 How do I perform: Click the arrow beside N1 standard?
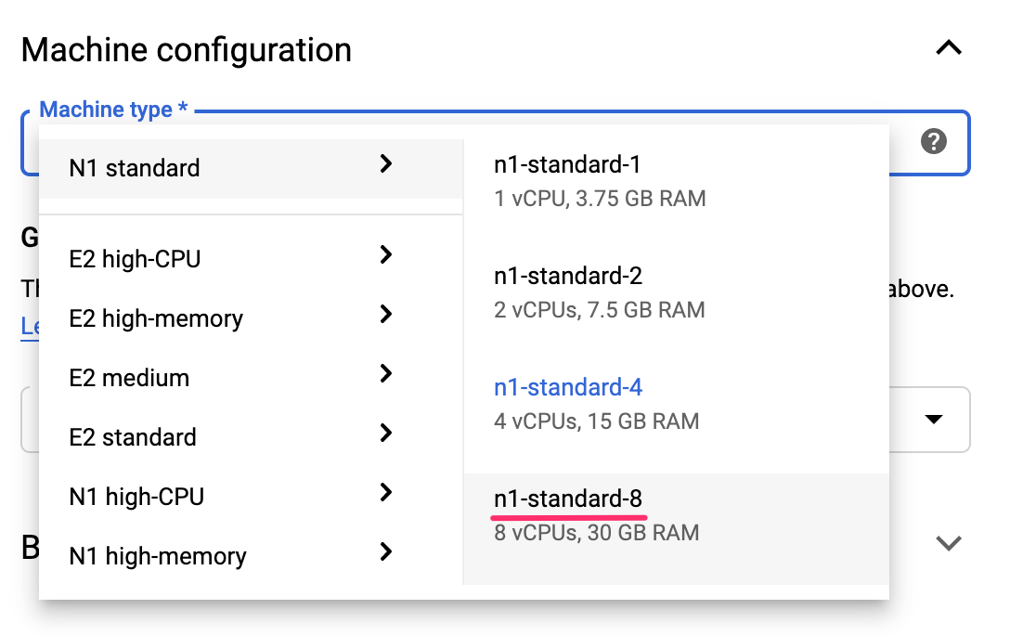[386, 165]
